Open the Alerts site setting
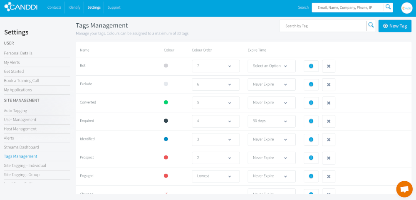416x200 pixels. coord(9,138)
